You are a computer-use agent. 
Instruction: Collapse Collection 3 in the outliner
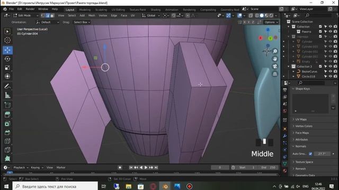click(289, 66)
